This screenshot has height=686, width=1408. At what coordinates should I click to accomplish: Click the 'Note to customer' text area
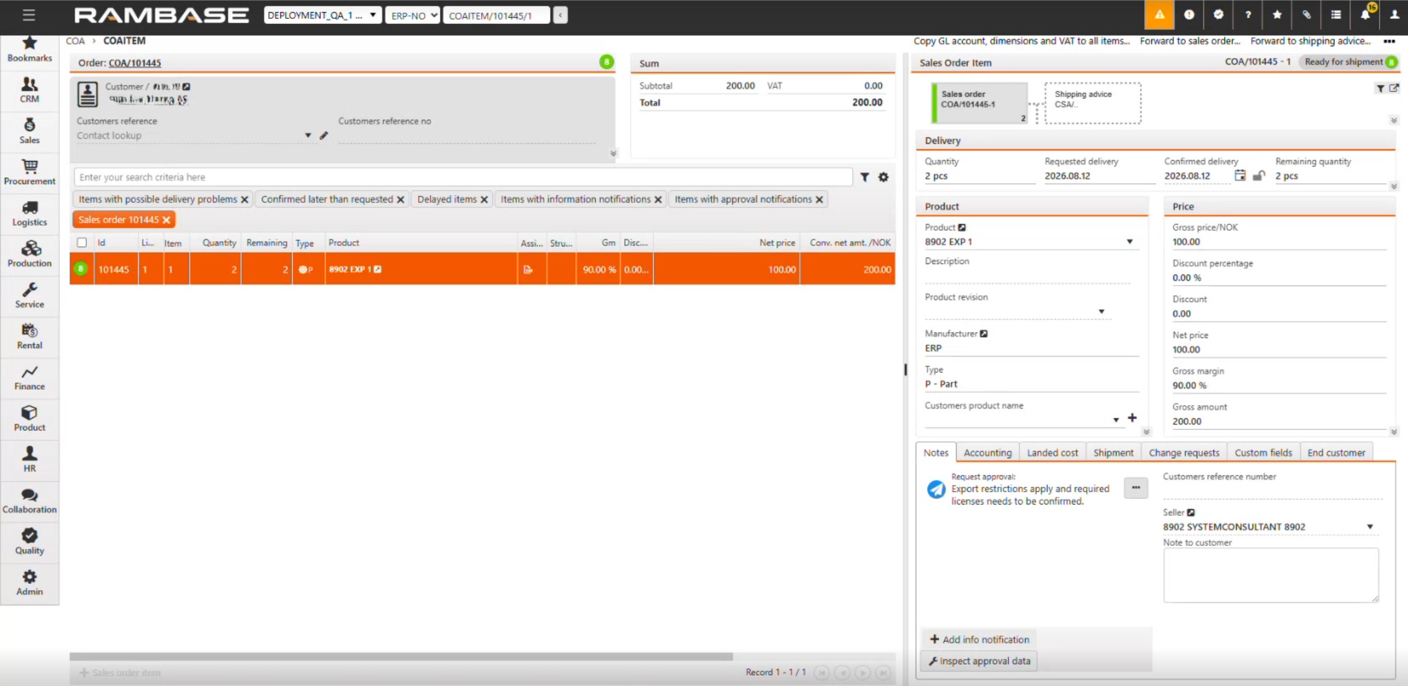tap(1270, 575)
